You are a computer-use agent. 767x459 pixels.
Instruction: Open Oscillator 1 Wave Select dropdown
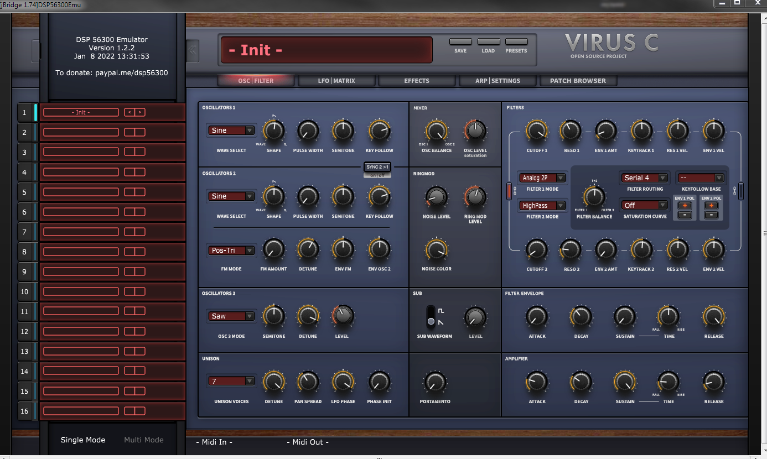click(x=232, y=131)
